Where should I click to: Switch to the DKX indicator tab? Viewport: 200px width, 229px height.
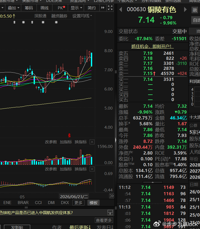point(65,203)
